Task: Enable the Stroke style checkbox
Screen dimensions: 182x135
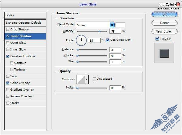Action: coord(8,103)
